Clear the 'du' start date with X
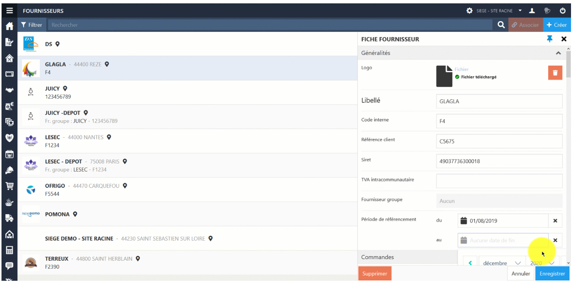This screenshot has width=577, height=286. tap(555, 221)
